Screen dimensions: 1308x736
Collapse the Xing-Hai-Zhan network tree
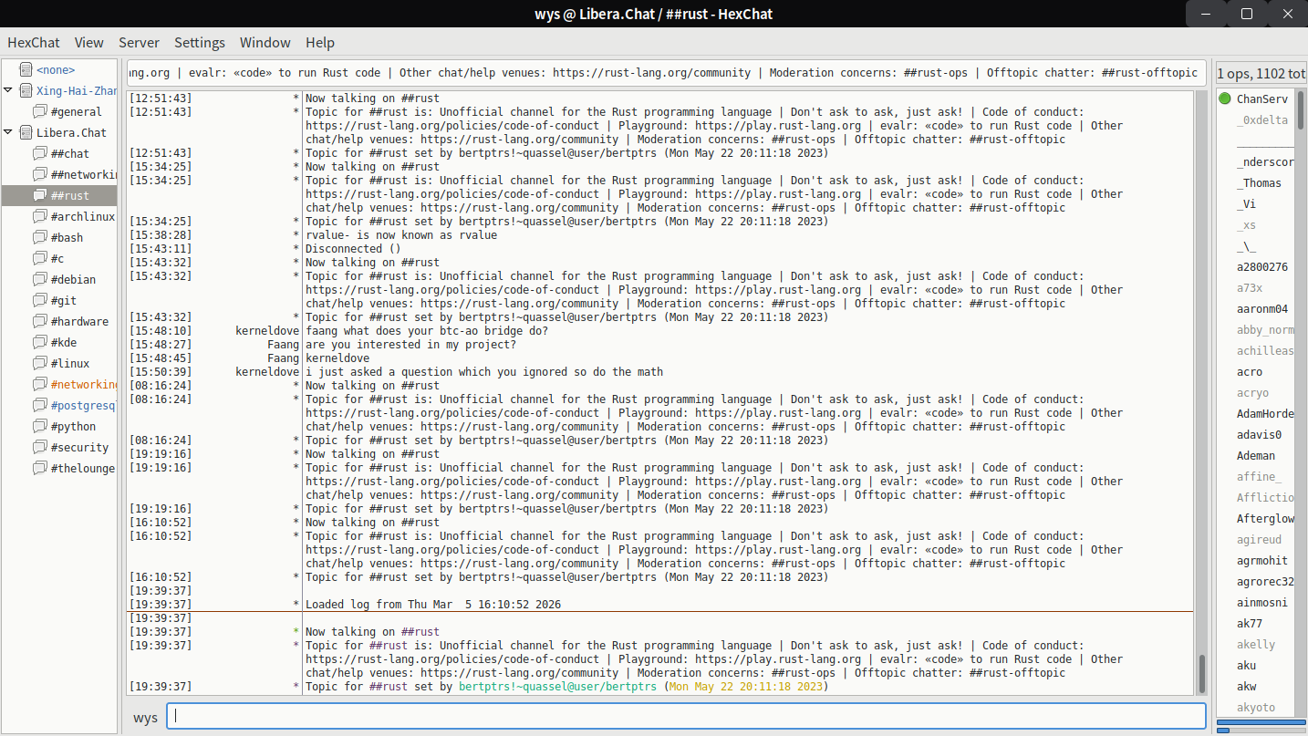pyautogui.click(x=8, y=90)
